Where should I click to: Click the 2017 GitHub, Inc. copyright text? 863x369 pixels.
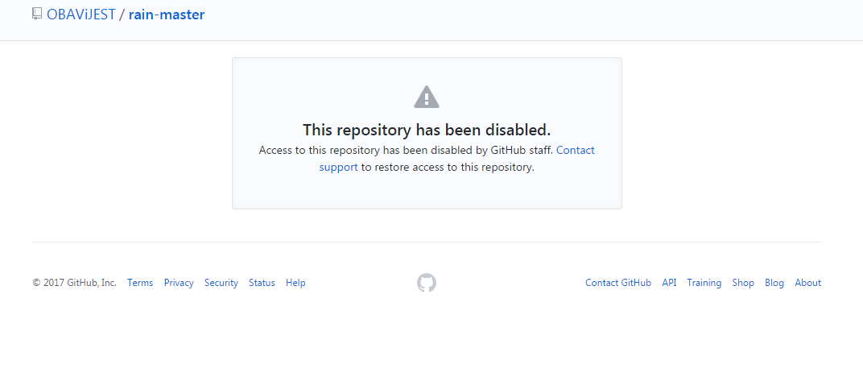click(x=74, y=283)
